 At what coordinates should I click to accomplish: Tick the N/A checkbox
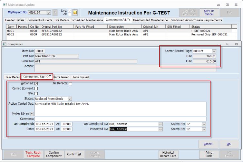36,93
